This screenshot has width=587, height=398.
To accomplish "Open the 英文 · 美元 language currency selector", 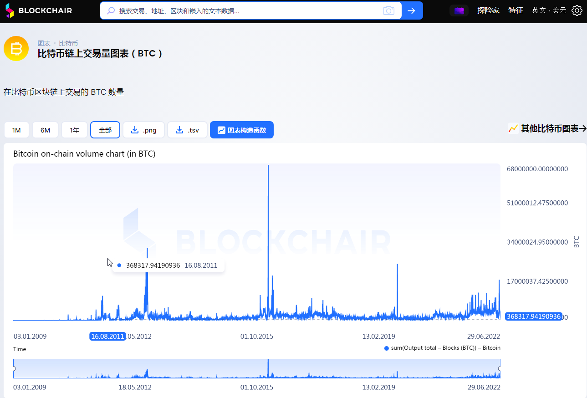I will pos(549,10).
